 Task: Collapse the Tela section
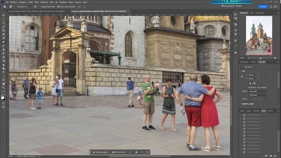click(x=241, y=71)
